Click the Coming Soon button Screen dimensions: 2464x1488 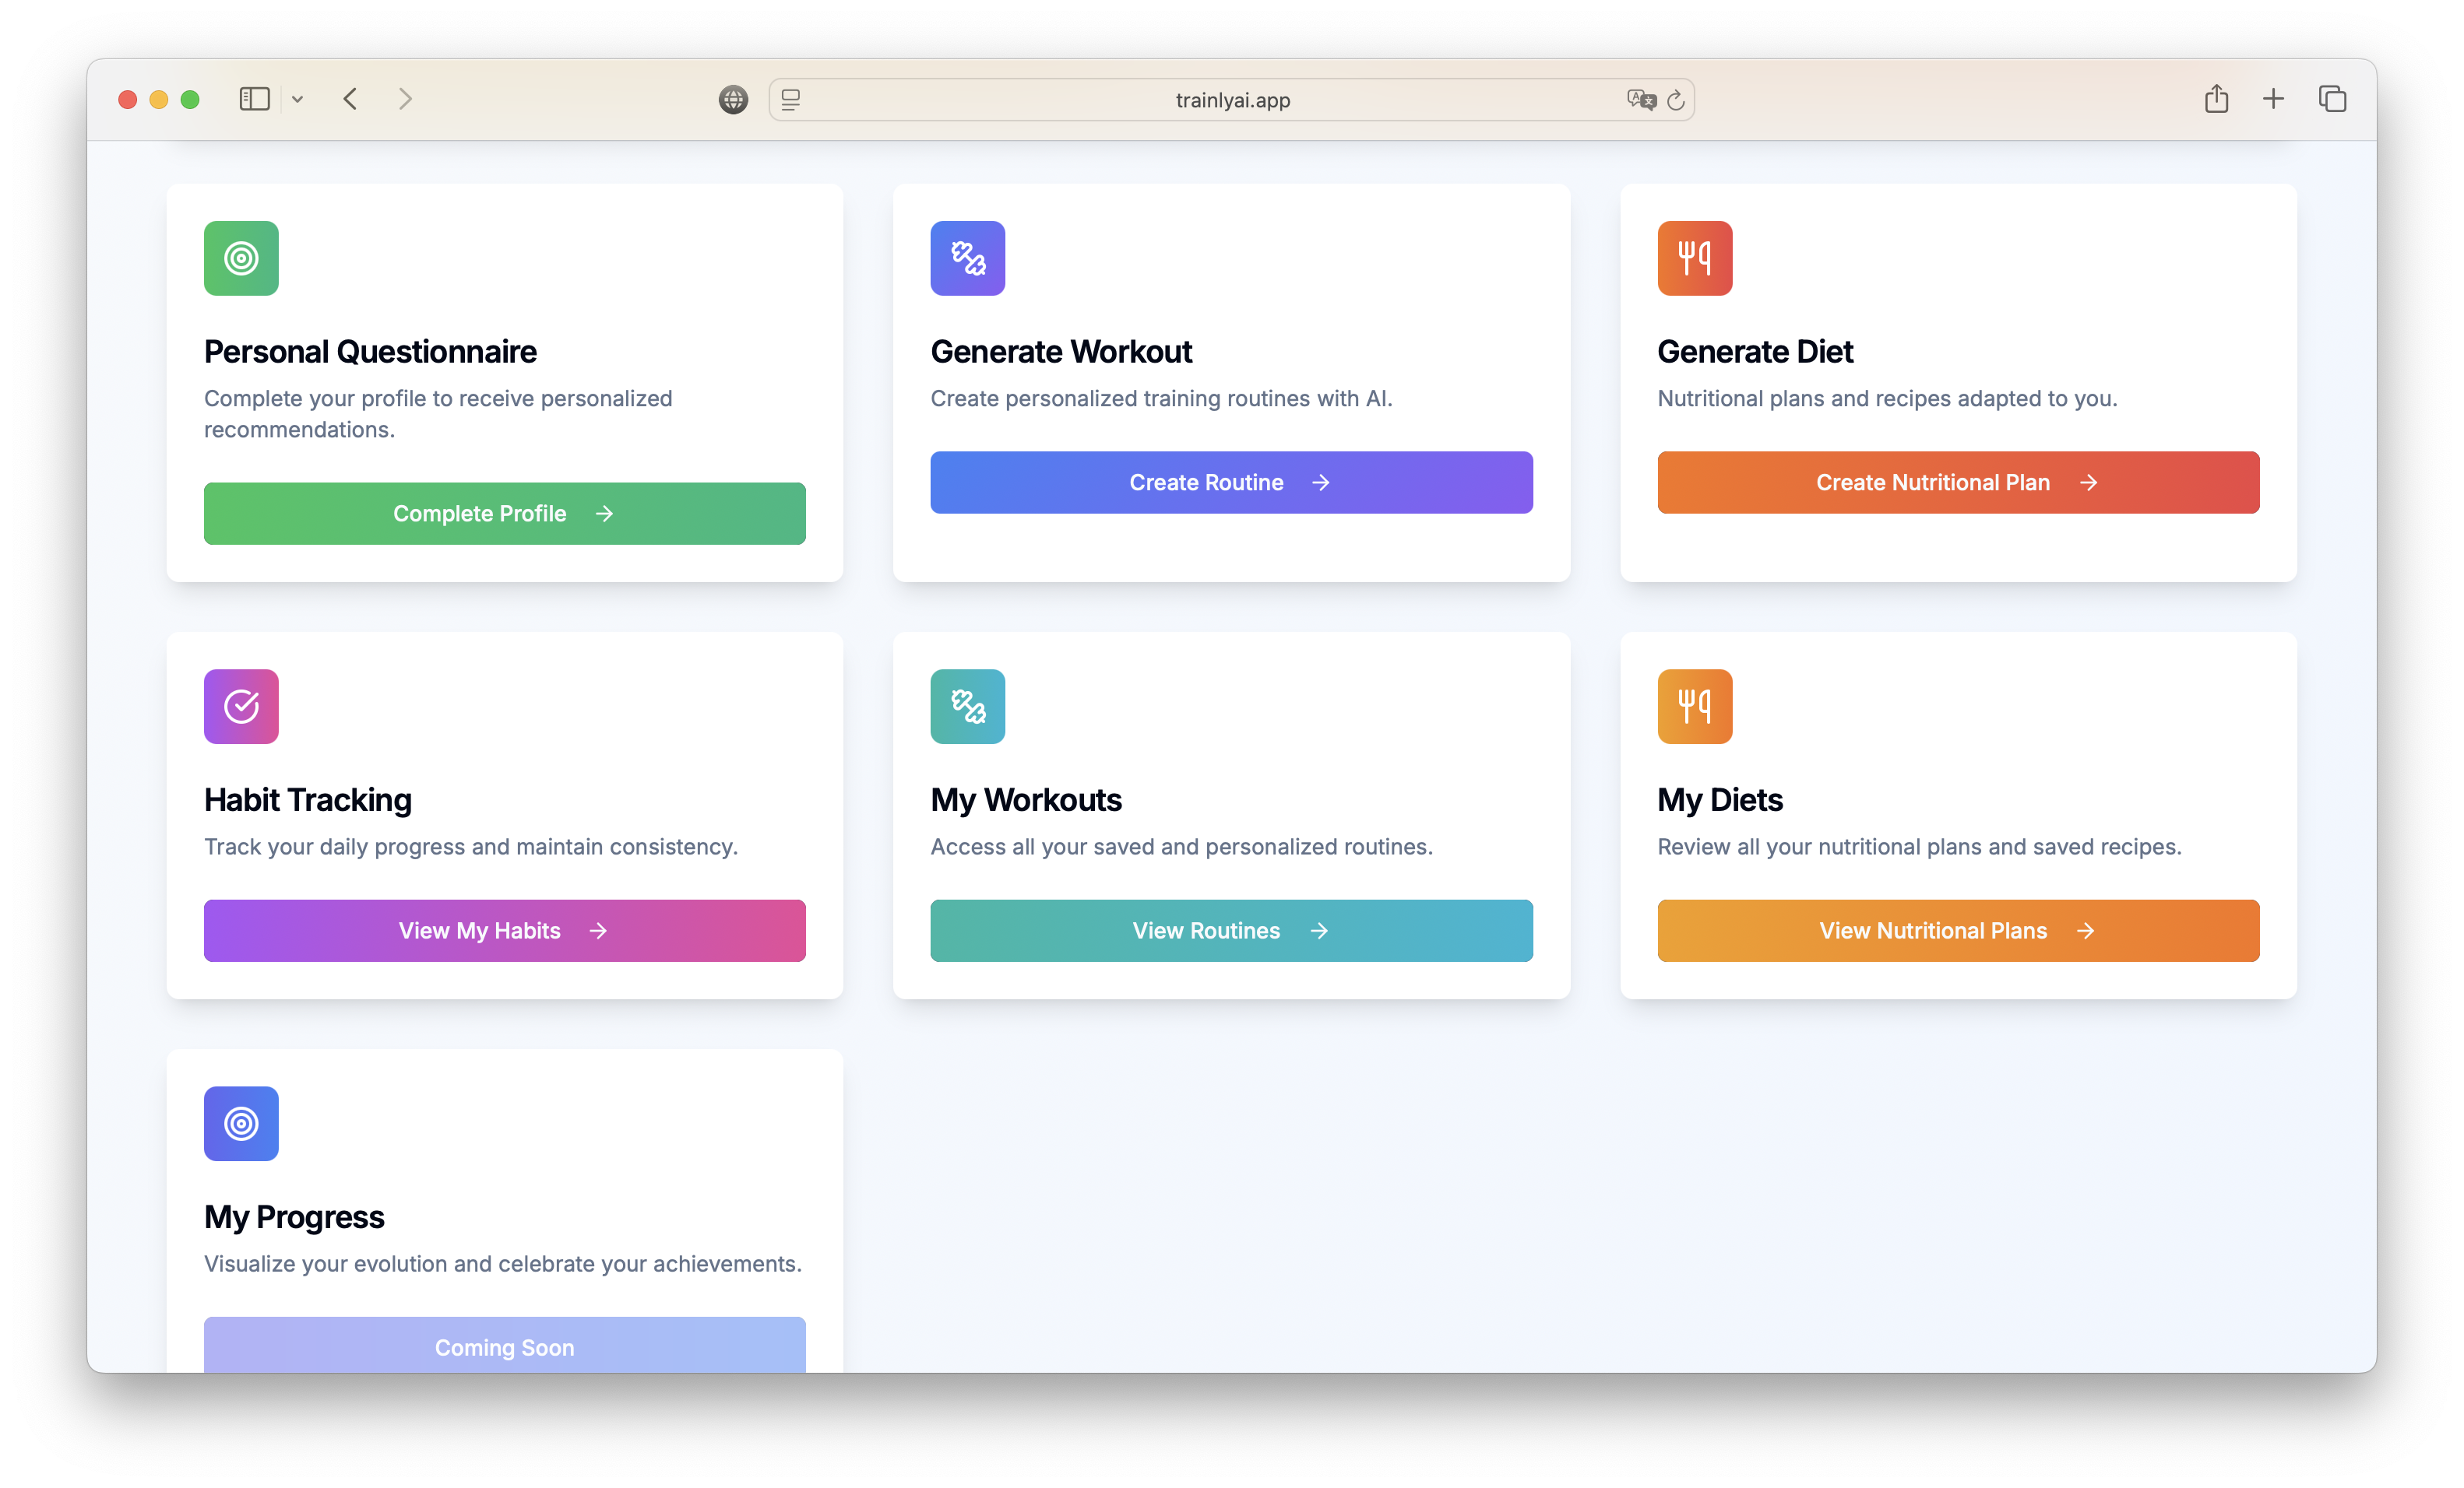click(504, 1345)
